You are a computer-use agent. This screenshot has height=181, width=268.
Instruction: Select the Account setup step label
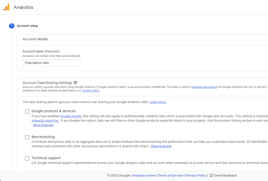27,26
